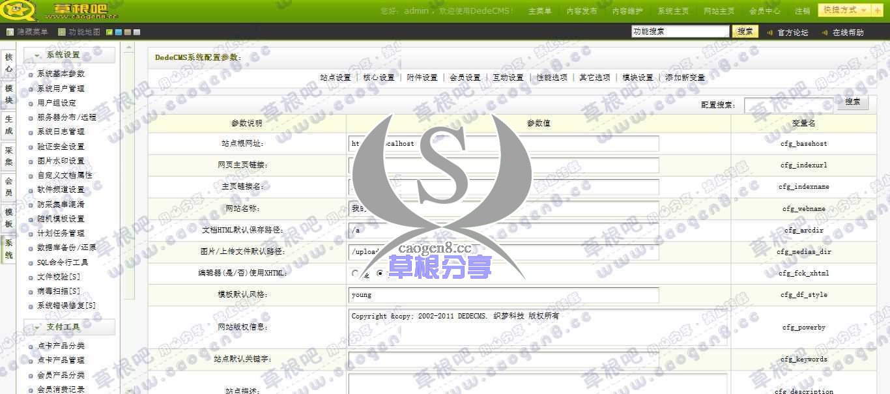Click the 搜索 button next to 功能搜索

(744, 31)
